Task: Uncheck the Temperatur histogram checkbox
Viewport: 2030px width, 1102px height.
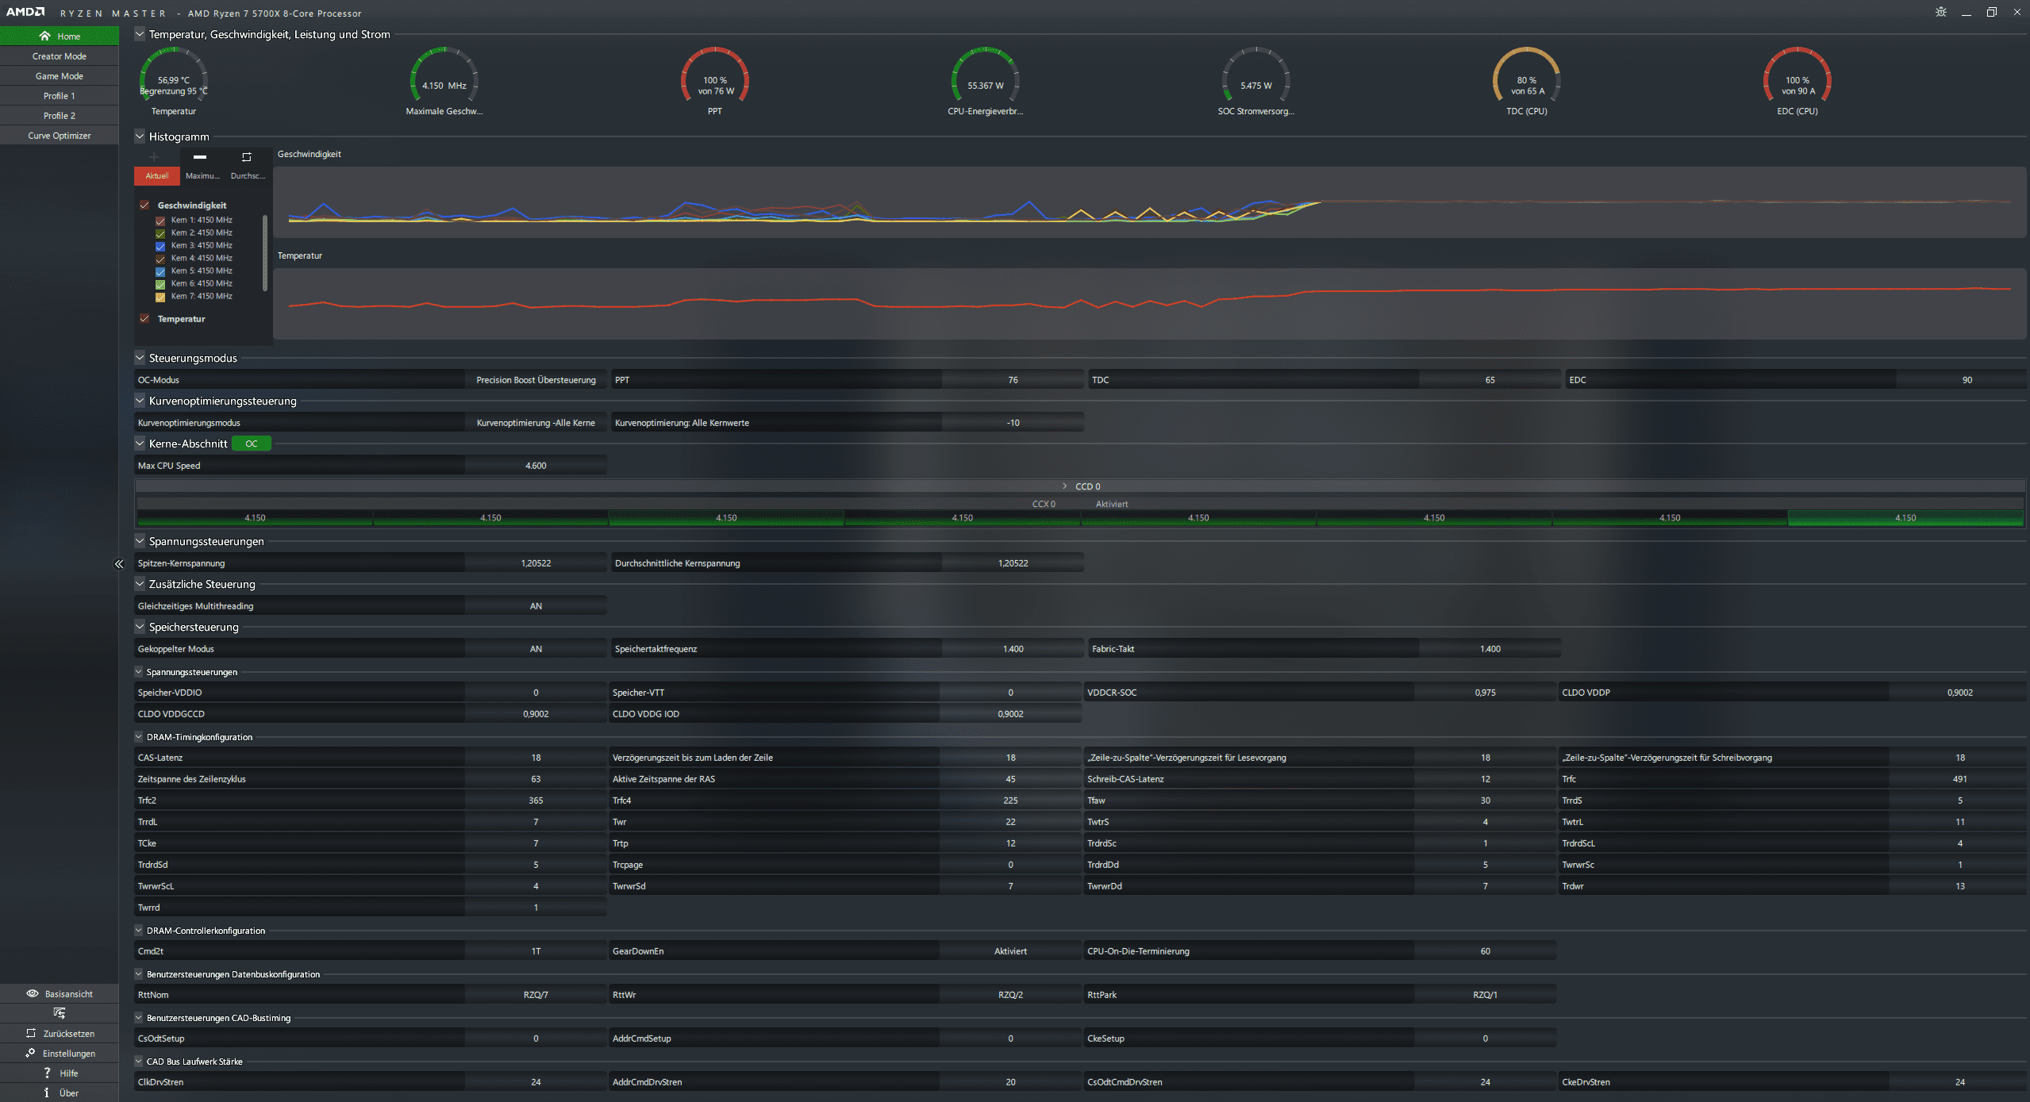Action: (144, 318)
